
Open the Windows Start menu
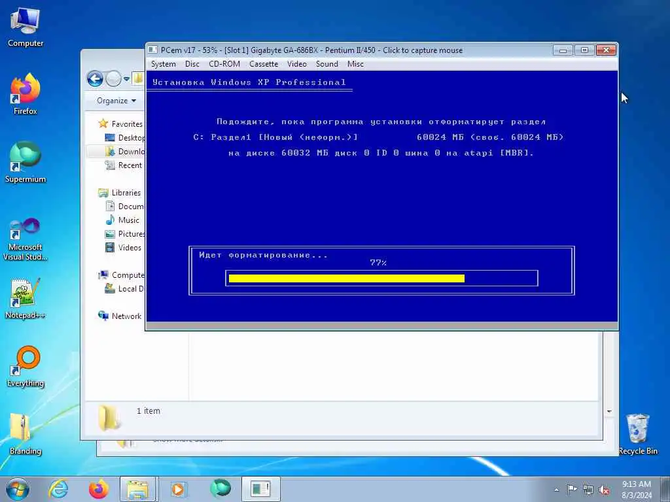[18, 489]
